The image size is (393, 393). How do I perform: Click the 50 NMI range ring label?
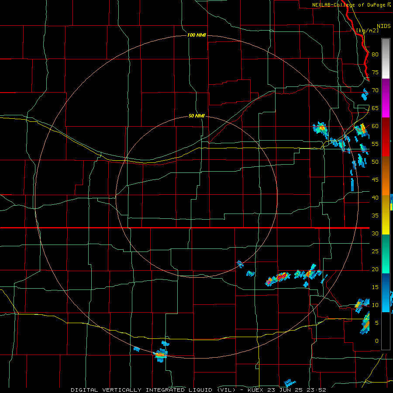click(196, 116)
